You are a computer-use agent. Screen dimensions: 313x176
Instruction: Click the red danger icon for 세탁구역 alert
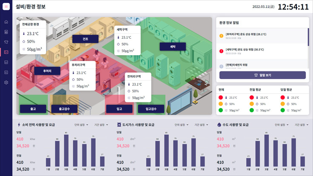tap(221, 51)
